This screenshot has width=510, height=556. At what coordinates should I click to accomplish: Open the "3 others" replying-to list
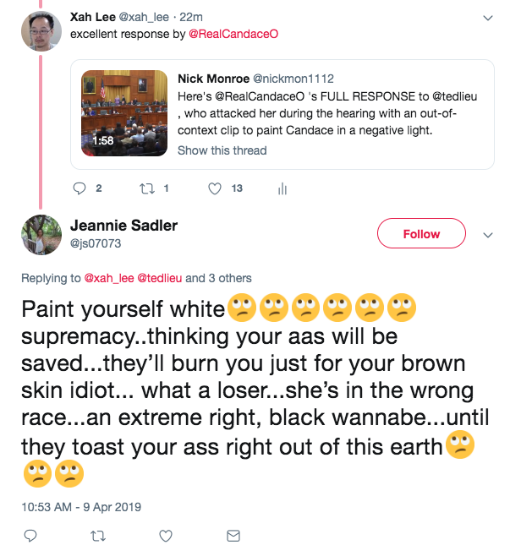(229, 277)
